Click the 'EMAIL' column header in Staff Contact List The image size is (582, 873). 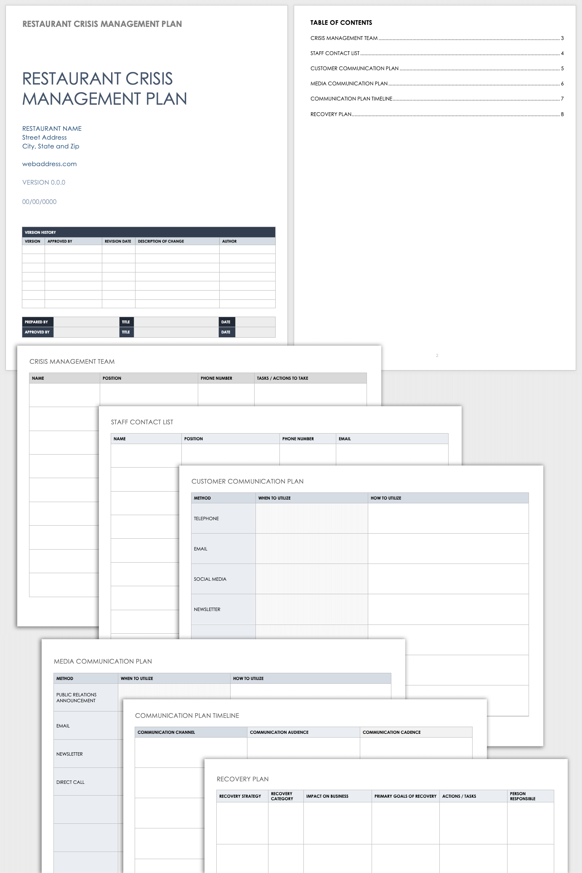tap(392, 439)
